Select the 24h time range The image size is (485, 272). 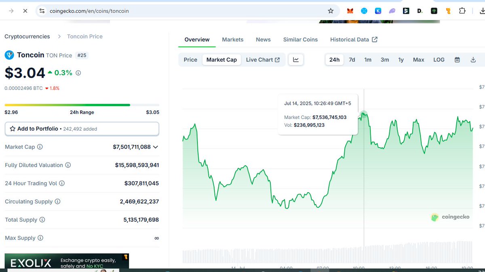point(334,60)
